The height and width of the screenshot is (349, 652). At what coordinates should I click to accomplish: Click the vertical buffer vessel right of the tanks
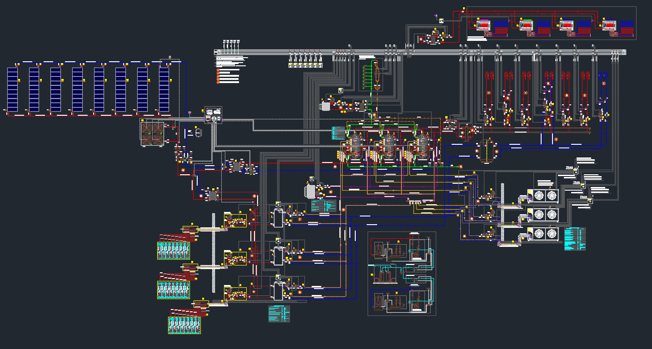(x=485, y=150)
